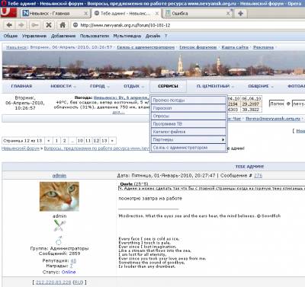305x287 pixels.
Task: Open the ГОРОД navigation dropdown
Action: tap(99, 86)
